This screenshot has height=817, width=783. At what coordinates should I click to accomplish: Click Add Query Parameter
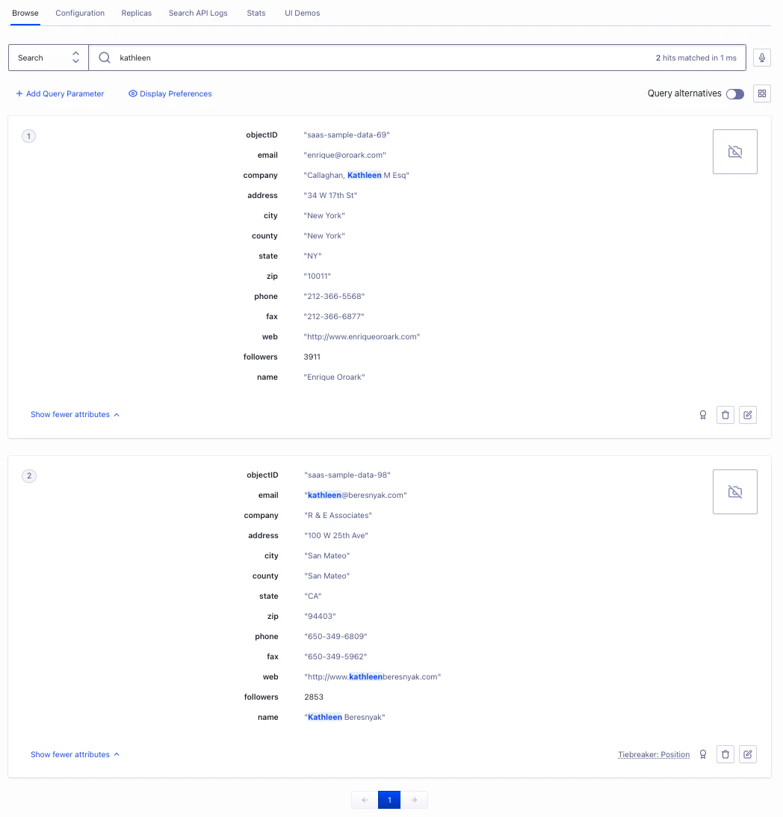coord(60,93)
